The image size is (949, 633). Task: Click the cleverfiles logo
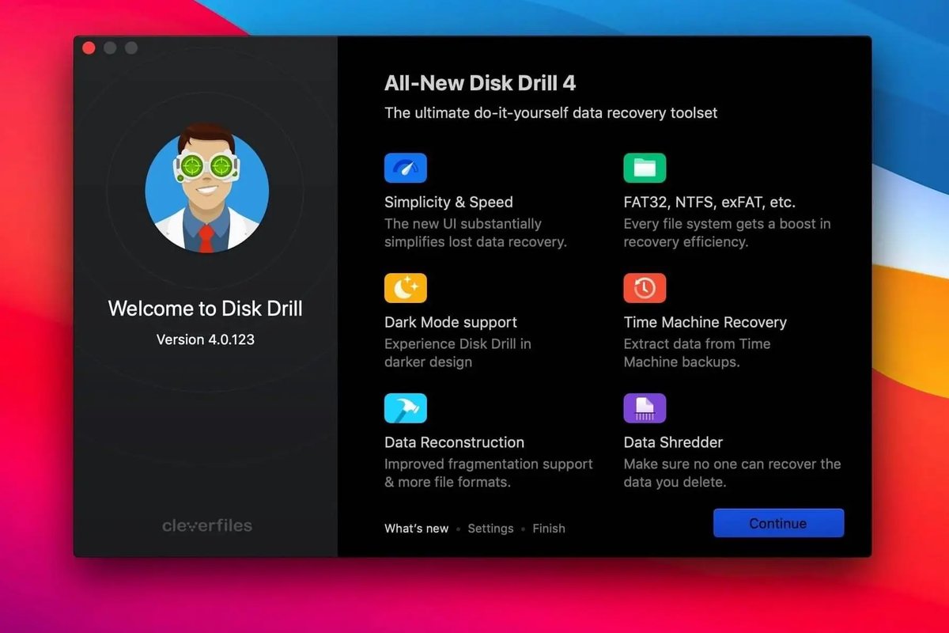point(206,525)
